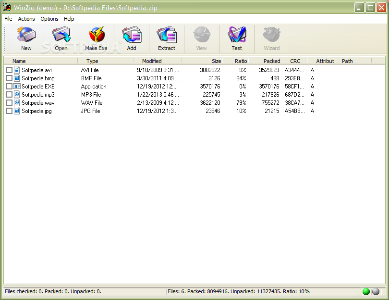
Task: Click the New archive toolbar icon
Action: (26, 35)
